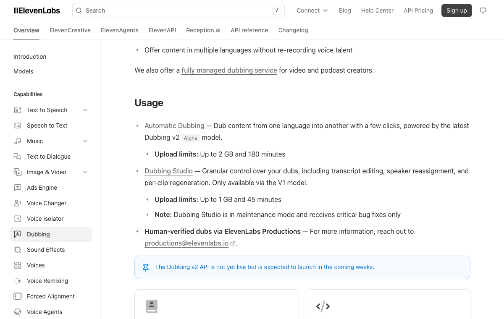This screenshot has height=319, width=504.
Task: Follow the fully managed dubbing service link
Action: (229, 70)
